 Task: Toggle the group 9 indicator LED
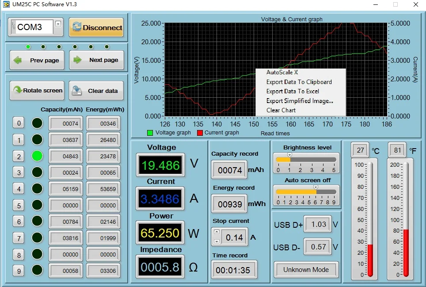37,270
